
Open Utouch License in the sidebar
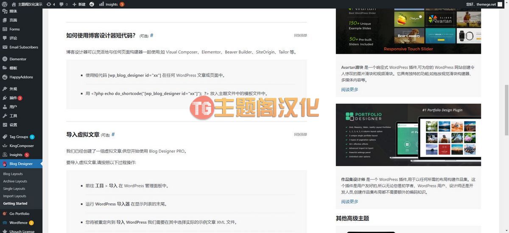pyautogui.click(x=21, y=231)
